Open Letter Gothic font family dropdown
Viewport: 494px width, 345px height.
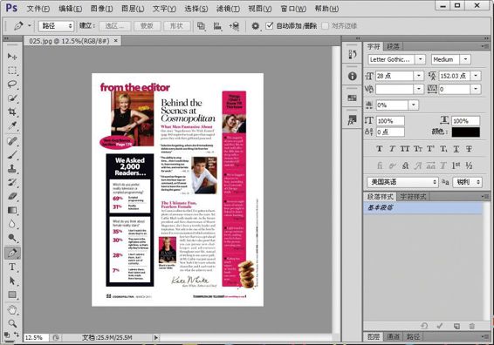point(421,59)
